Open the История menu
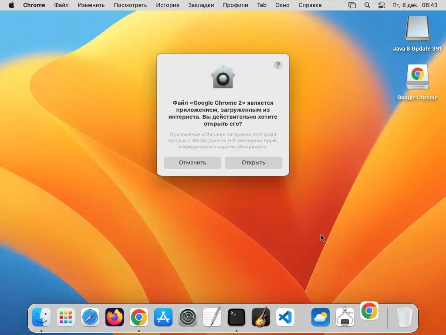Screen dimensions: 446x335 click(x=168, y=5)
